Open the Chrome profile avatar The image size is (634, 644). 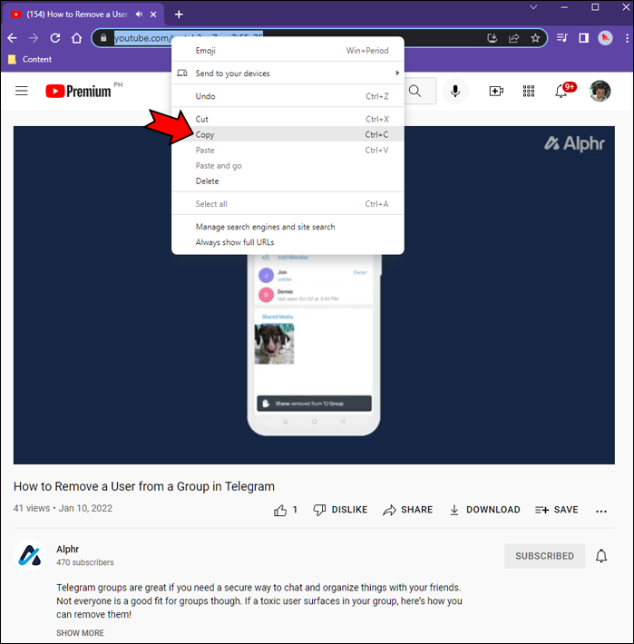pyautogui.click(x=605, y=38)
